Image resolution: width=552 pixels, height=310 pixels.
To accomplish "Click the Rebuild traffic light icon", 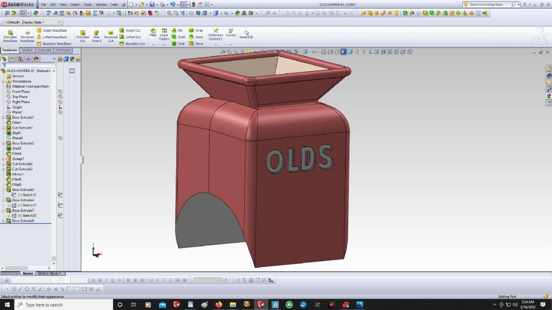I will click(x=194, y=4).
